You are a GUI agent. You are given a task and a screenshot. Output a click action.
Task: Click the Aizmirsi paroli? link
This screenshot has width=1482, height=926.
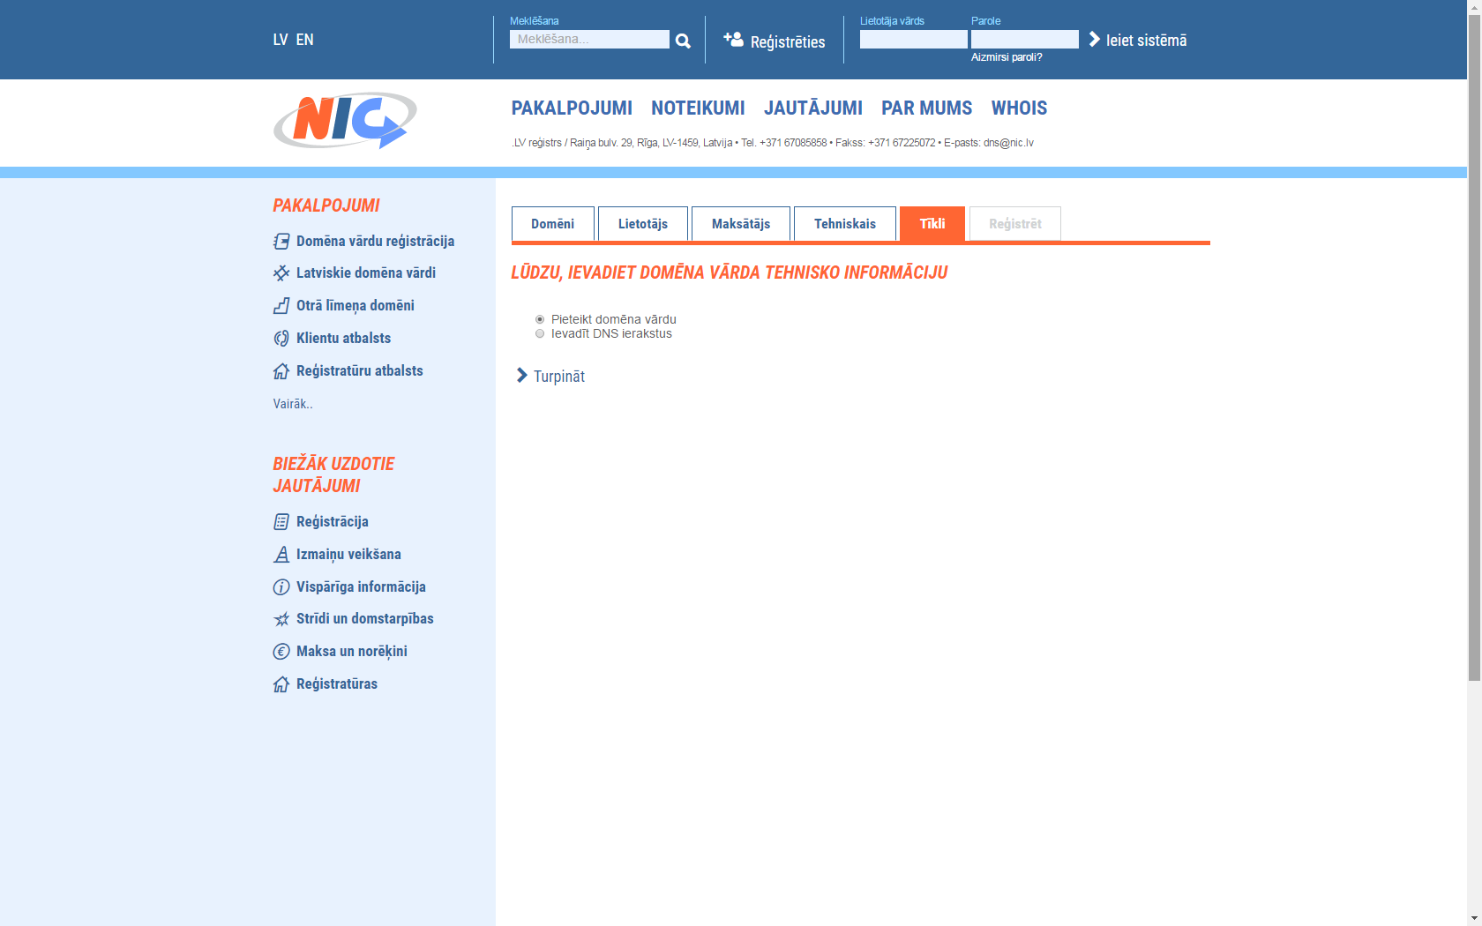pyautogui.click(x=1007, y=57)
